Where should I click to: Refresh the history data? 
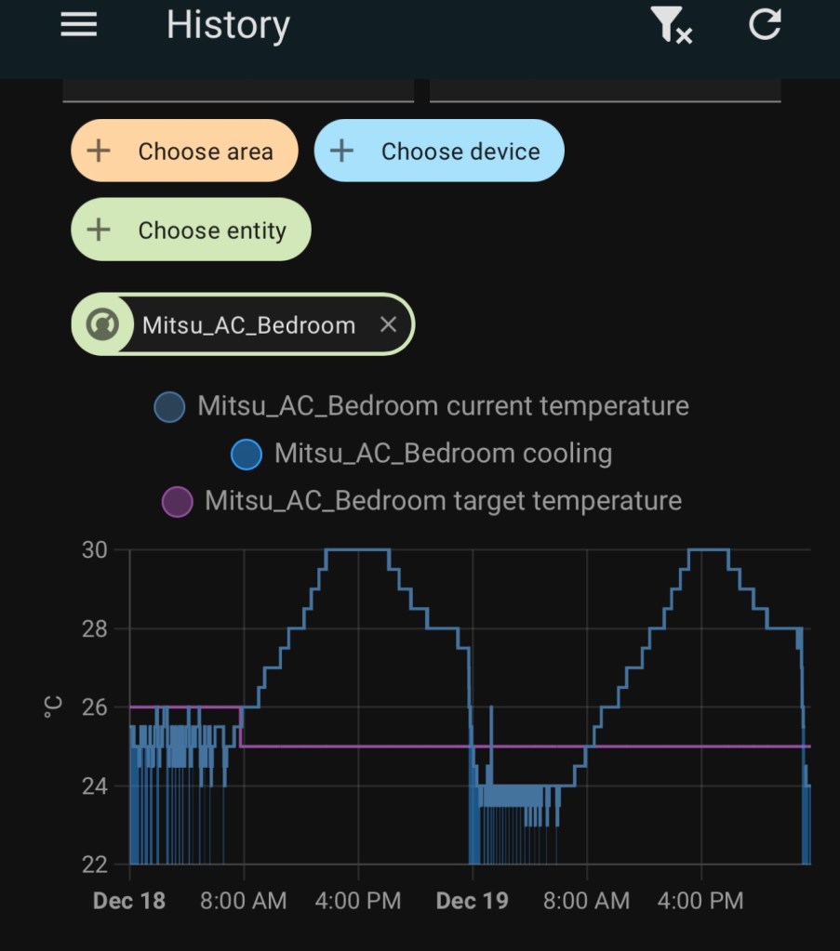click(765, 25)
